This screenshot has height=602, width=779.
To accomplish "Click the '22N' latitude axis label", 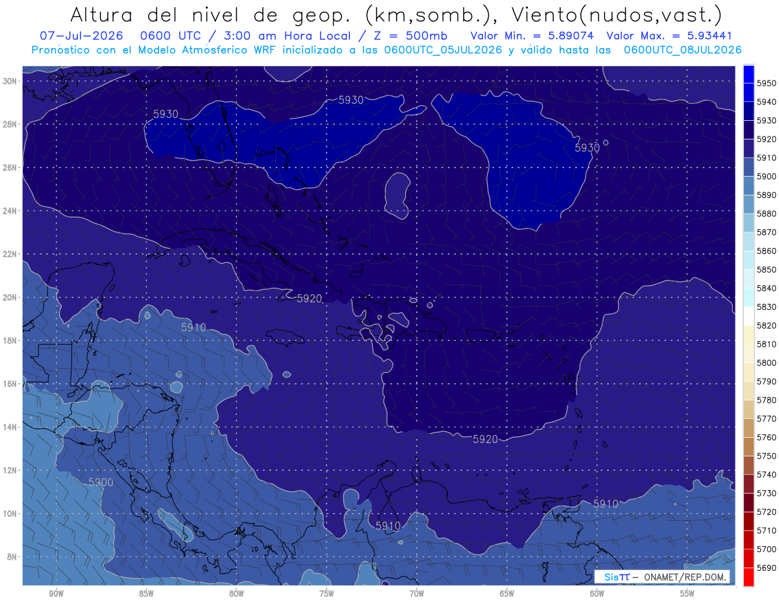I will click(x=10, y=254).
